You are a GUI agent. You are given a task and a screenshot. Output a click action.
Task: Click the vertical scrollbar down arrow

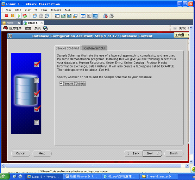(191, 161)
